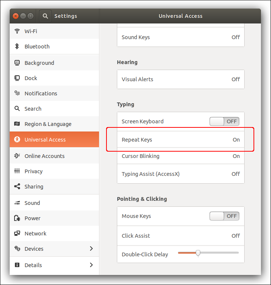The image size is (271, 285).
Task: Click the Background monitor icon
Action: (17, 63)
